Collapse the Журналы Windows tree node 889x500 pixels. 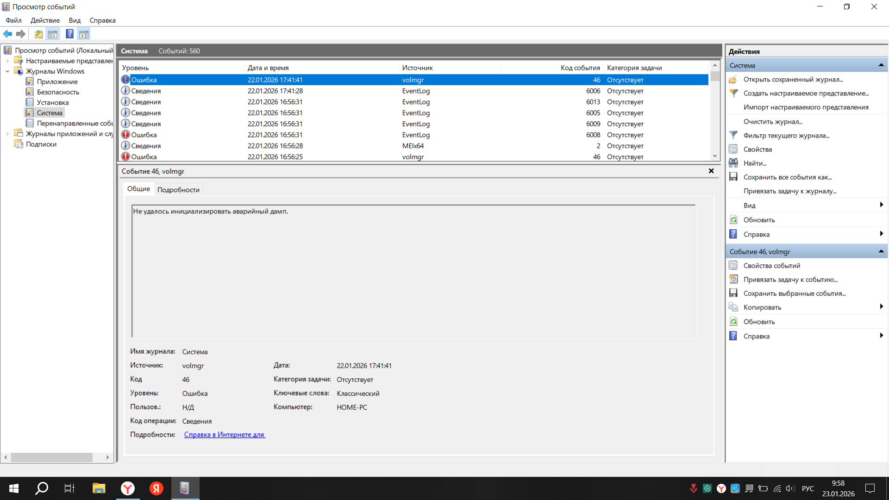click(7, 71)
